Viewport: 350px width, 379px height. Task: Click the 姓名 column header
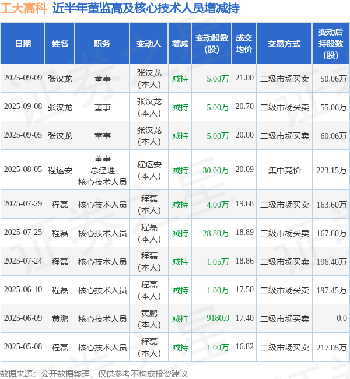(x=60, y=44)
